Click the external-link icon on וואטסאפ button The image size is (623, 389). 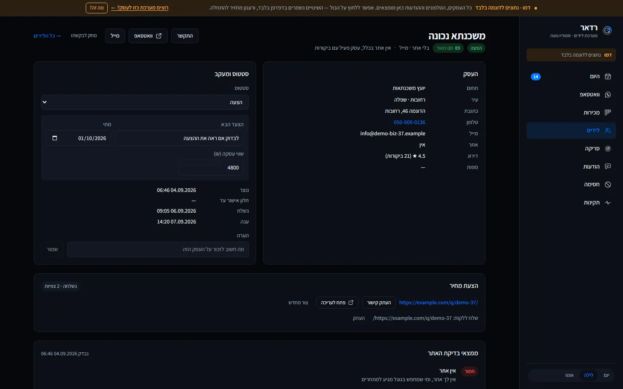tap(159, 36)
